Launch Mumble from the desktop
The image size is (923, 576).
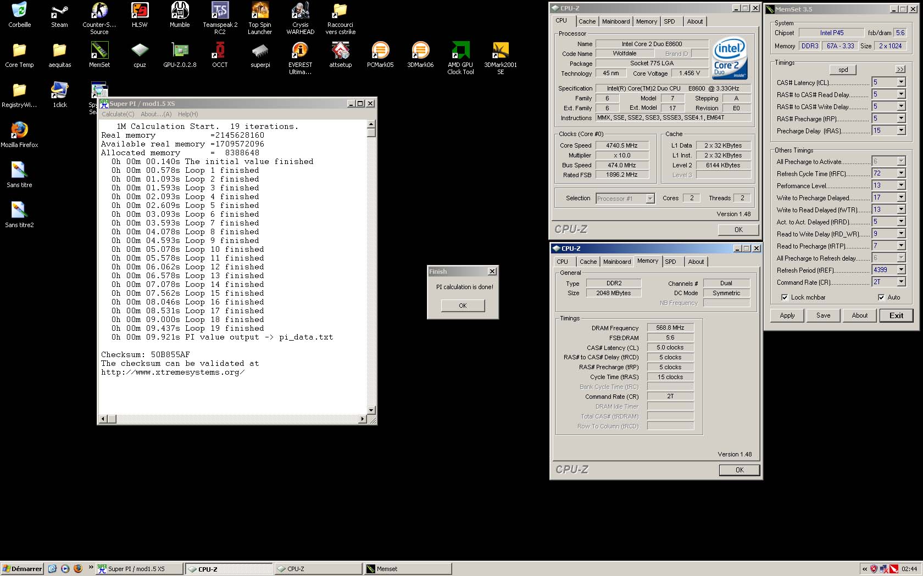(x=180, y=15)
